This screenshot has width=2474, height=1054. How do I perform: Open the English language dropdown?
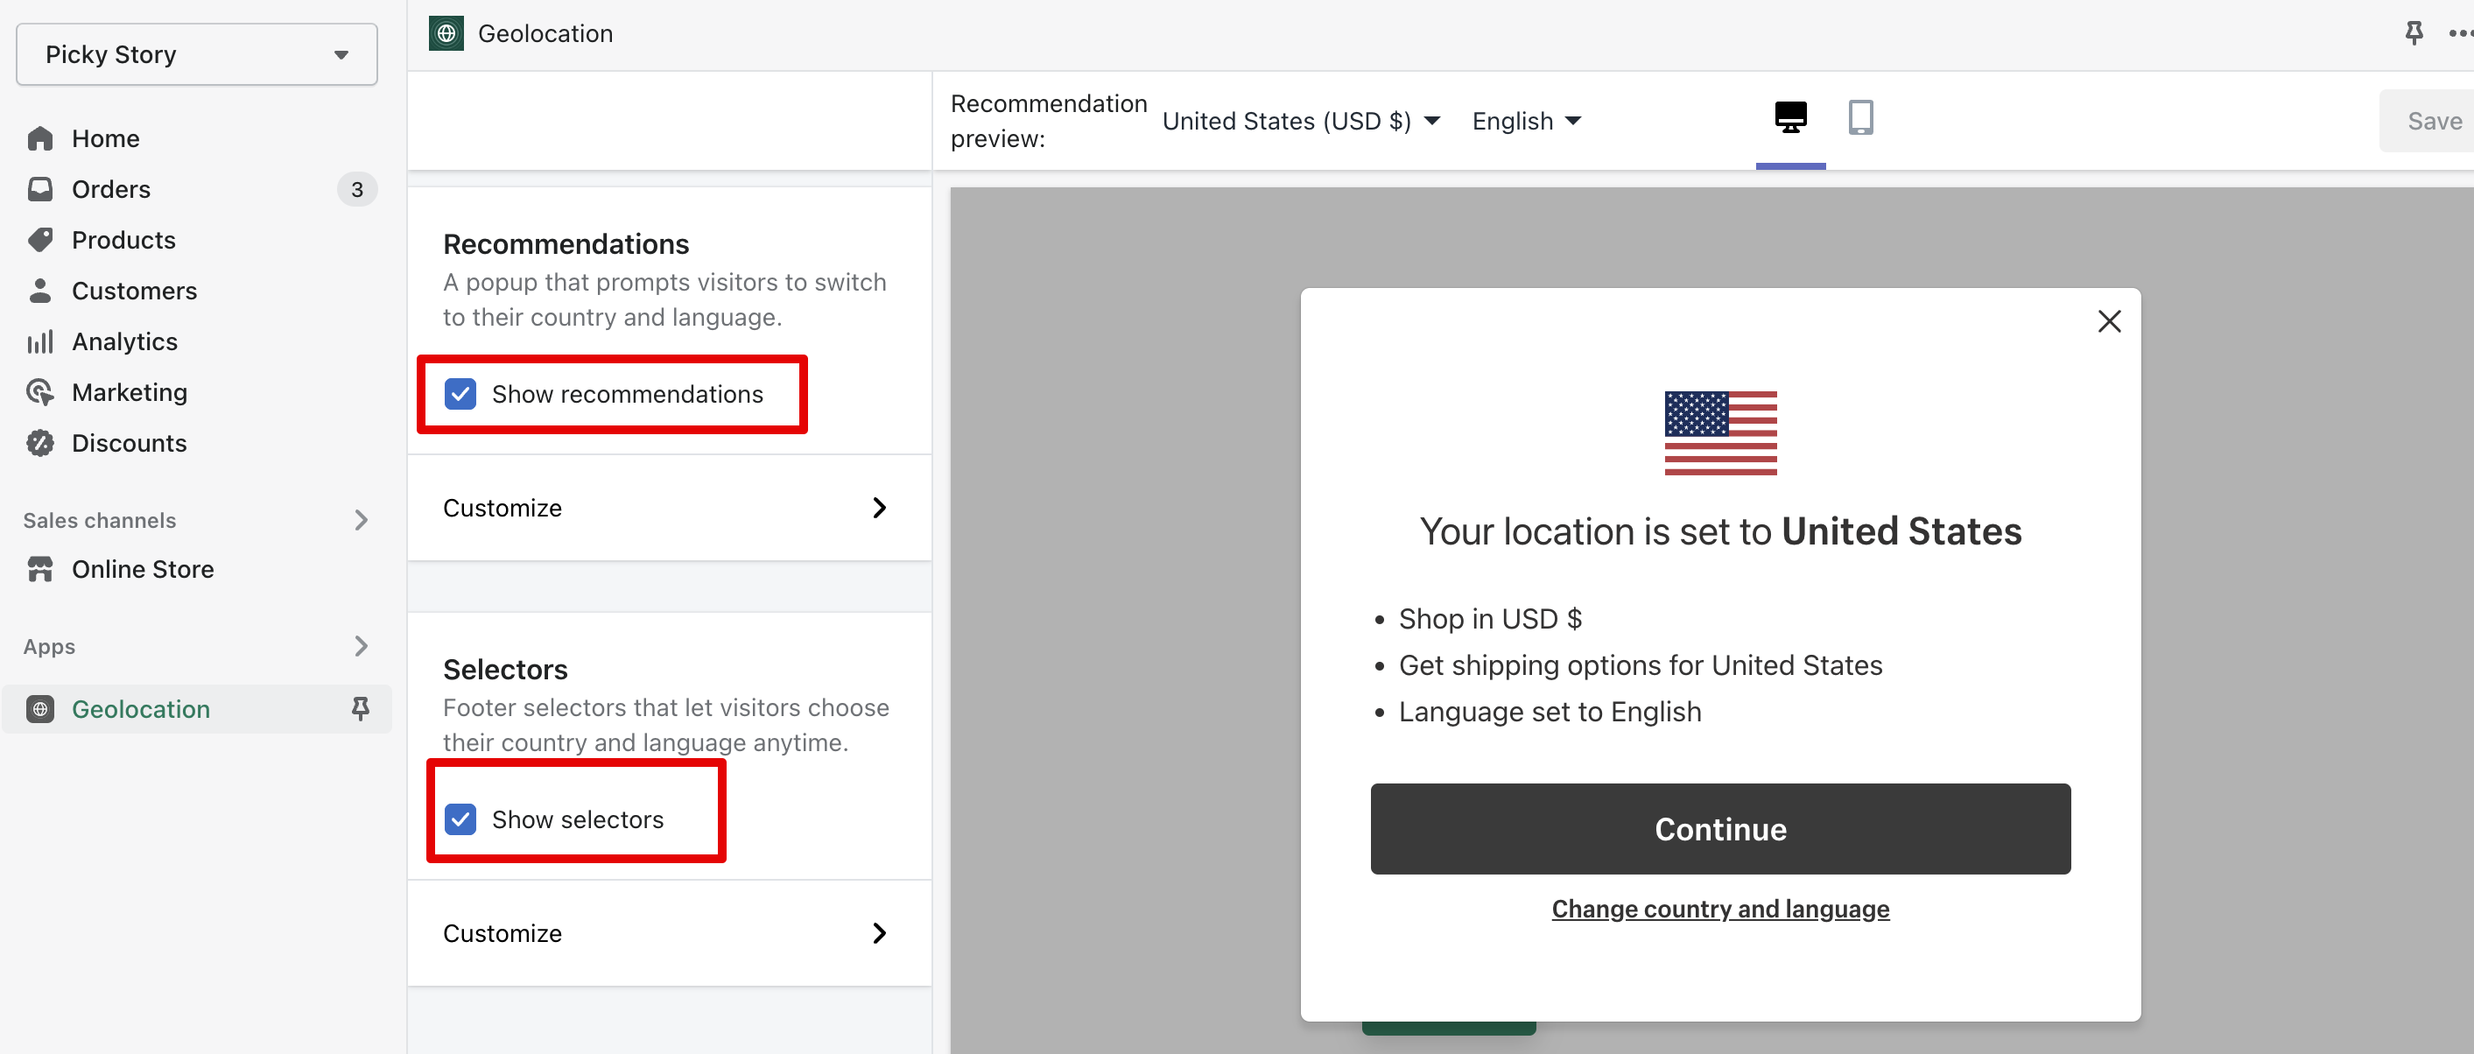(x=1526, y=121)
